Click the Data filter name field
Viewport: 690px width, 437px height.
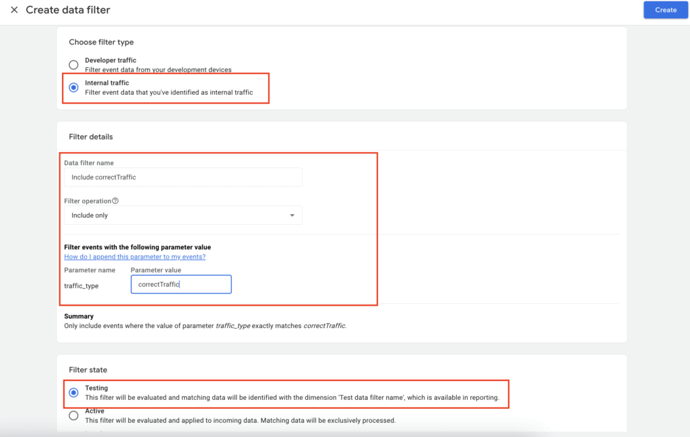click(182, 177)
